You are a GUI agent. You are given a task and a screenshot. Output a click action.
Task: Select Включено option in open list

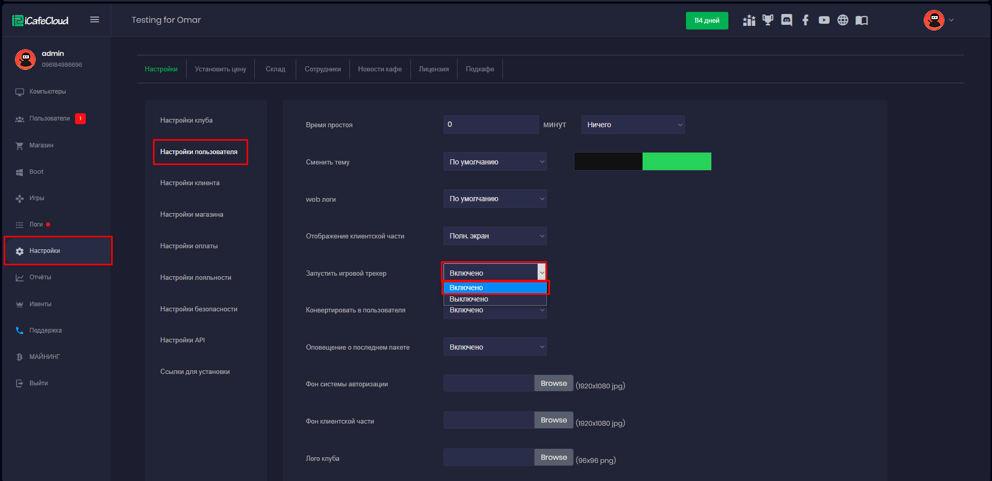pyautogui.click(x=495, y=288)
